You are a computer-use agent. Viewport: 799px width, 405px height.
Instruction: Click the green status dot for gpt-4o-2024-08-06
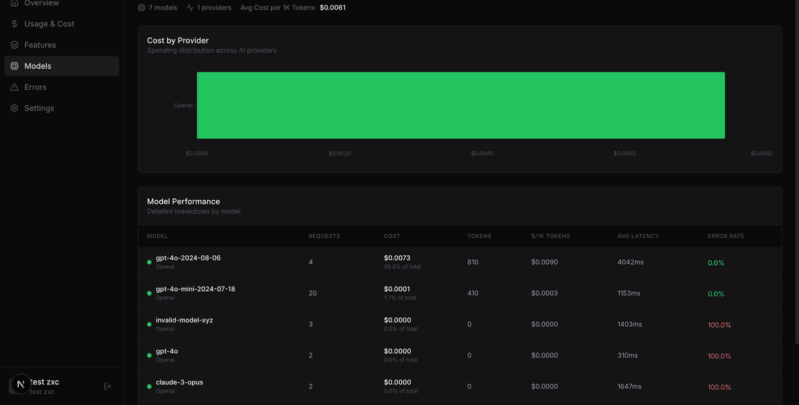pyautogui.click(x=149, y=262)
